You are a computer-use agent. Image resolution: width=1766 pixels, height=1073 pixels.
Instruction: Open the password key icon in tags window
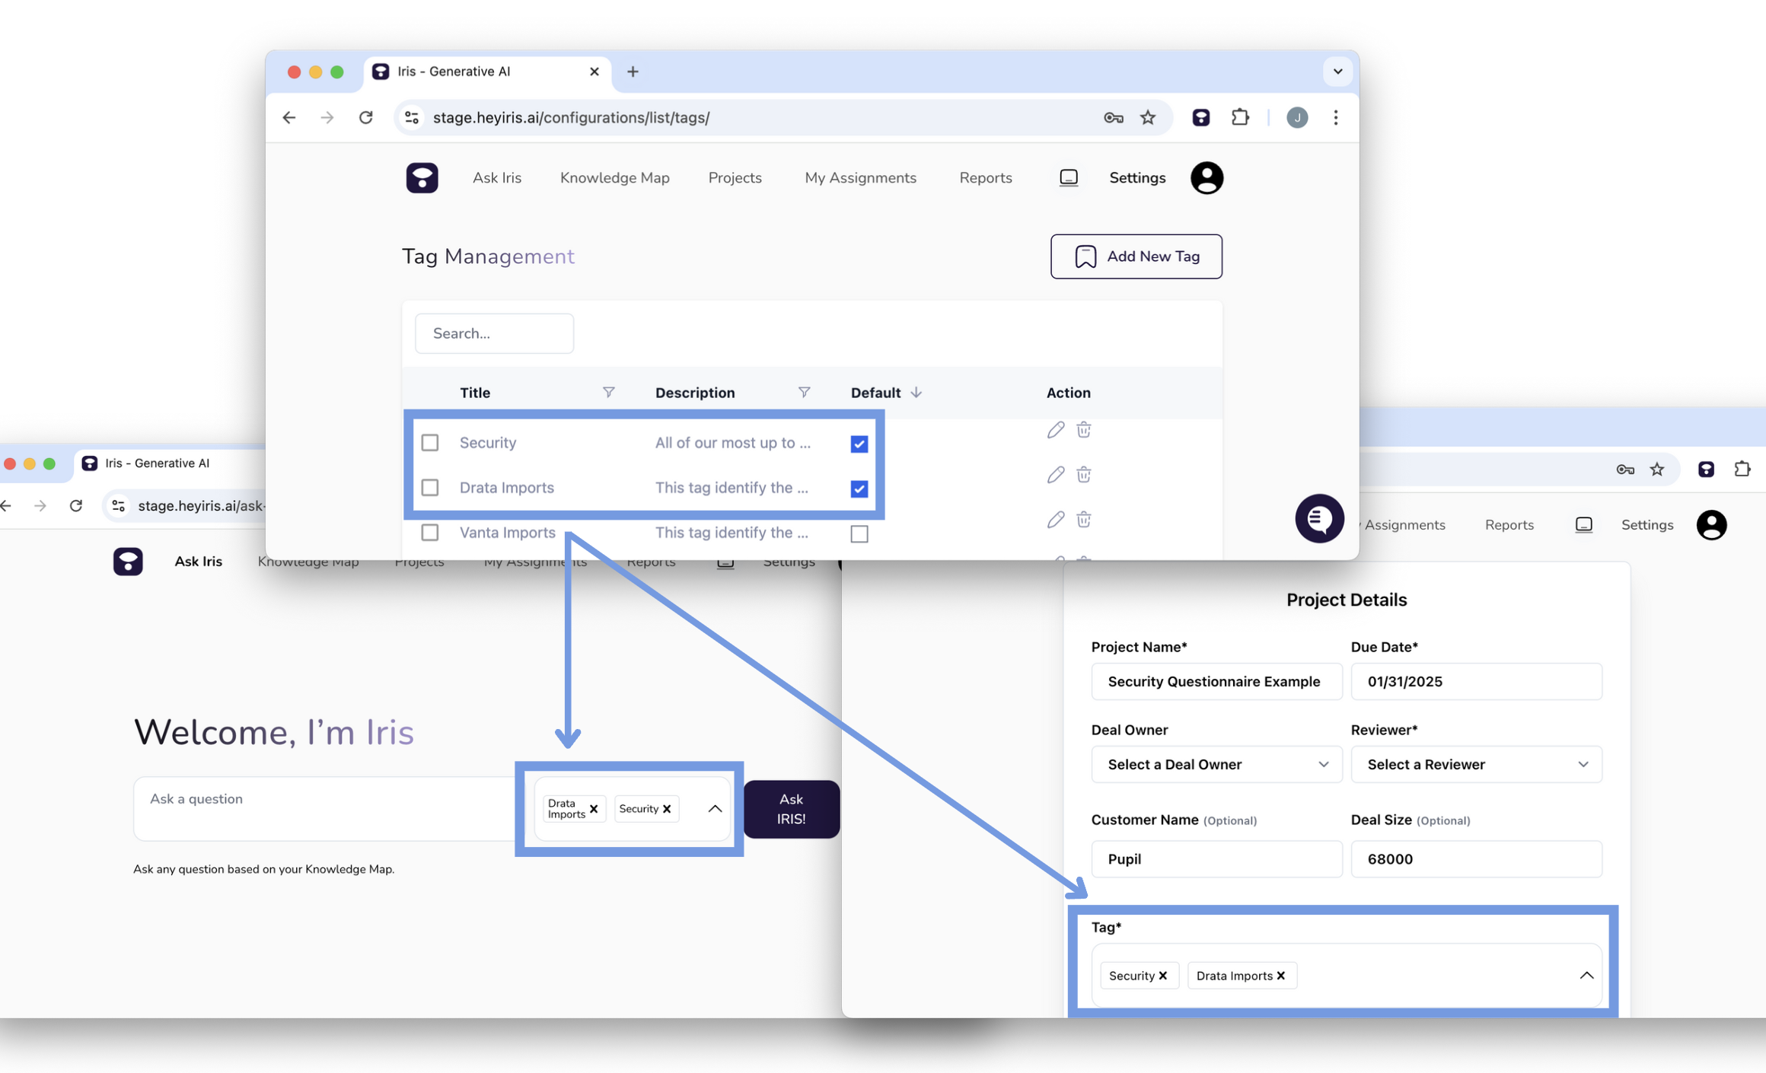click(x=1114, y=117)
